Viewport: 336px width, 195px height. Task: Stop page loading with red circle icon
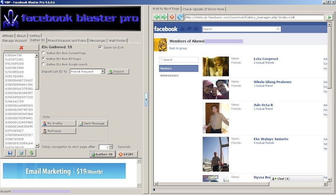[172, 17]
